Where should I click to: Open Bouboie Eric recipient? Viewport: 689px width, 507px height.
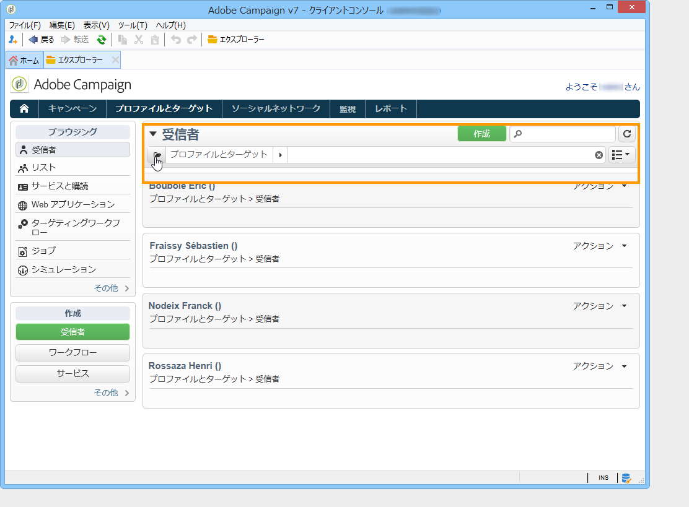pyautogui.click(x=182, y=186)
